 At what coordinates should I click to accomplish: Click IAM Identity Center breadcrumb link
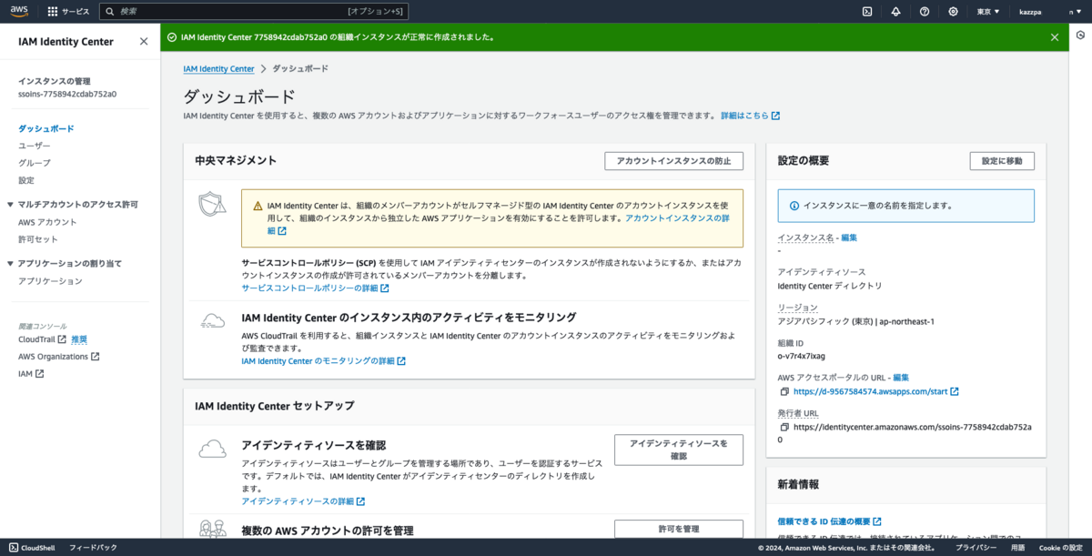218,69
